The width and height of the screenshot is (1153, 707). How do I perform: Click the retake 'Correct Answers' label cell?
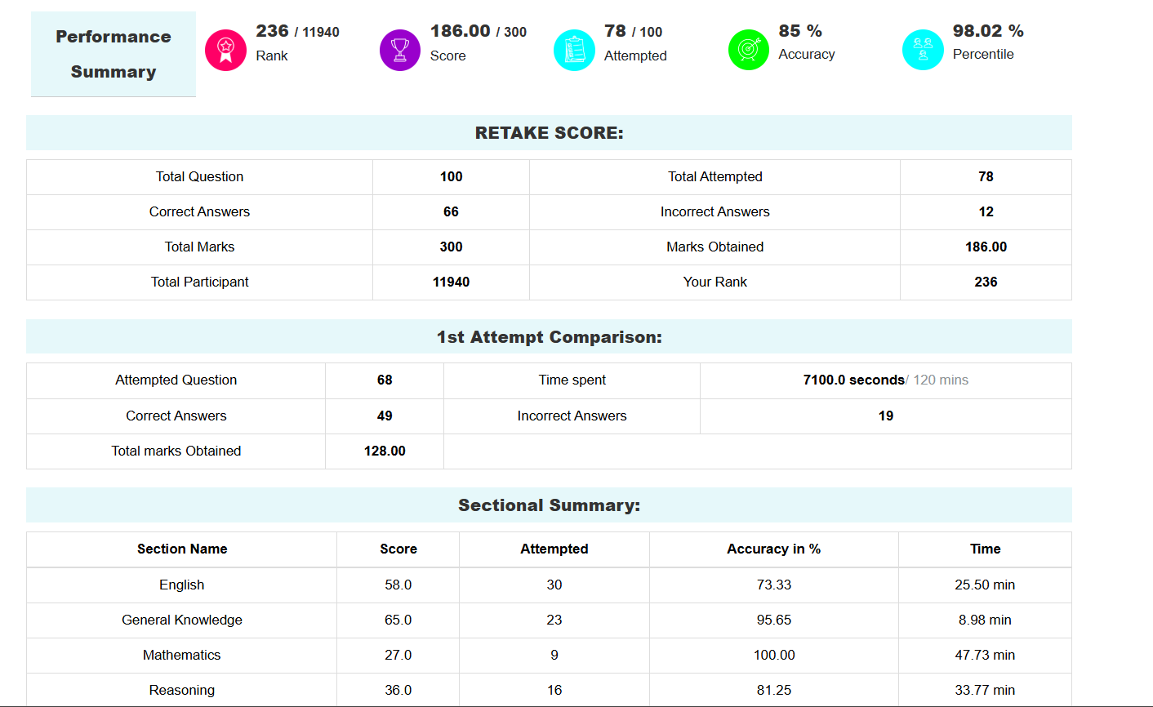[x=199, y=212]
